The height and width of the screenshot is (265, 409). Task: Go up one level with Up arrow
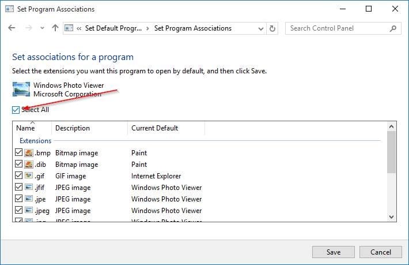[x=55, y=28]
